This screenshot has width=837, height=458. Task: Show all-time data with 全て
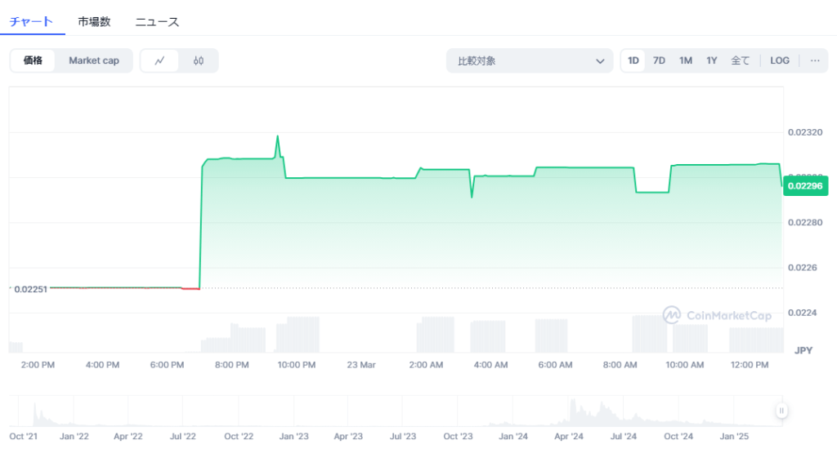(x=740, y=60)
